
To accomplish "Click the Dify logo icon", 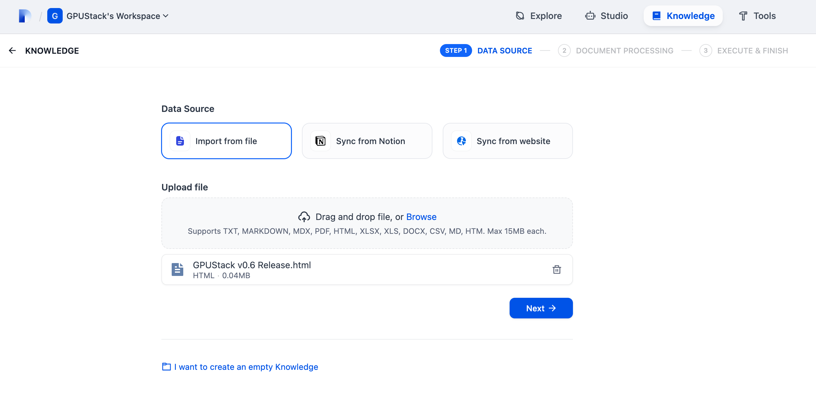I will pos(25,16).
